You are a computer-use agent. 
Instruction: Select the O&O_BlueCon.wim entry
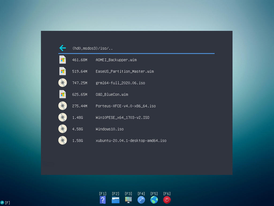[112, 94]
